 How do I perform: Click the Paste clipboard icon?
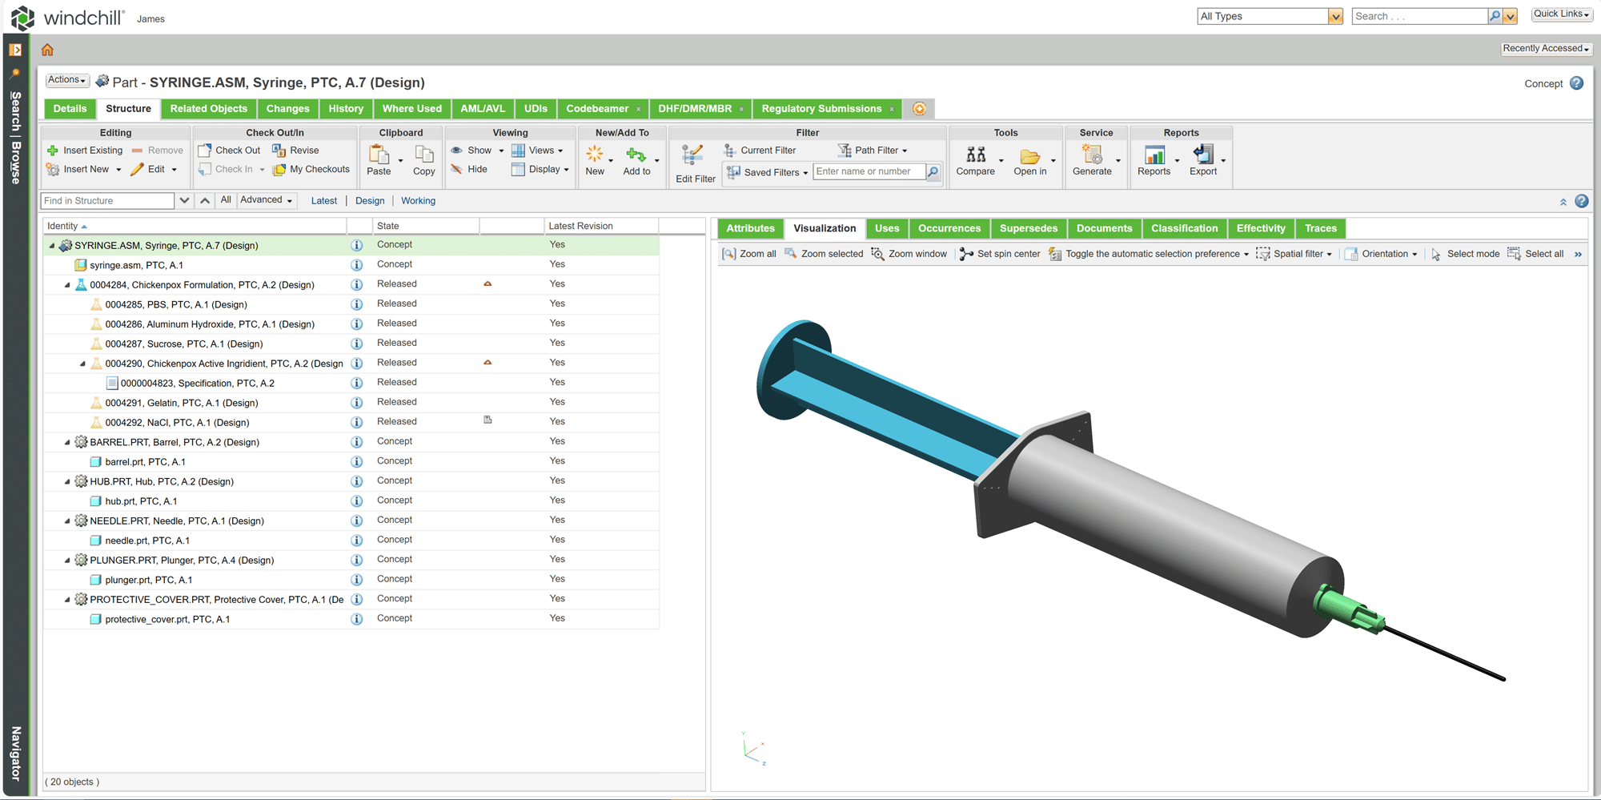coord(379,154)
